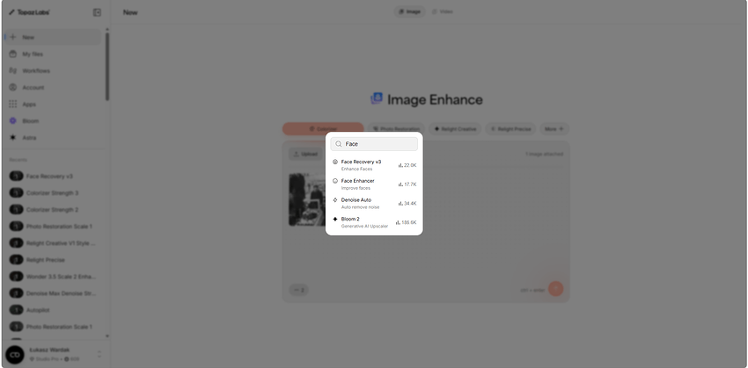Click the Account person icon
This screenshot has width=748, height=368.
pyautogui.click(x=13, y=88)
